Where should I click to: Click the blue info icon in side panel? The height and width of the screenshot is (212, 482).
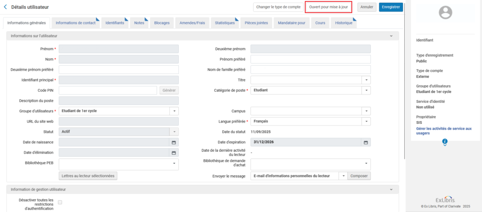[x=445, y=141]
